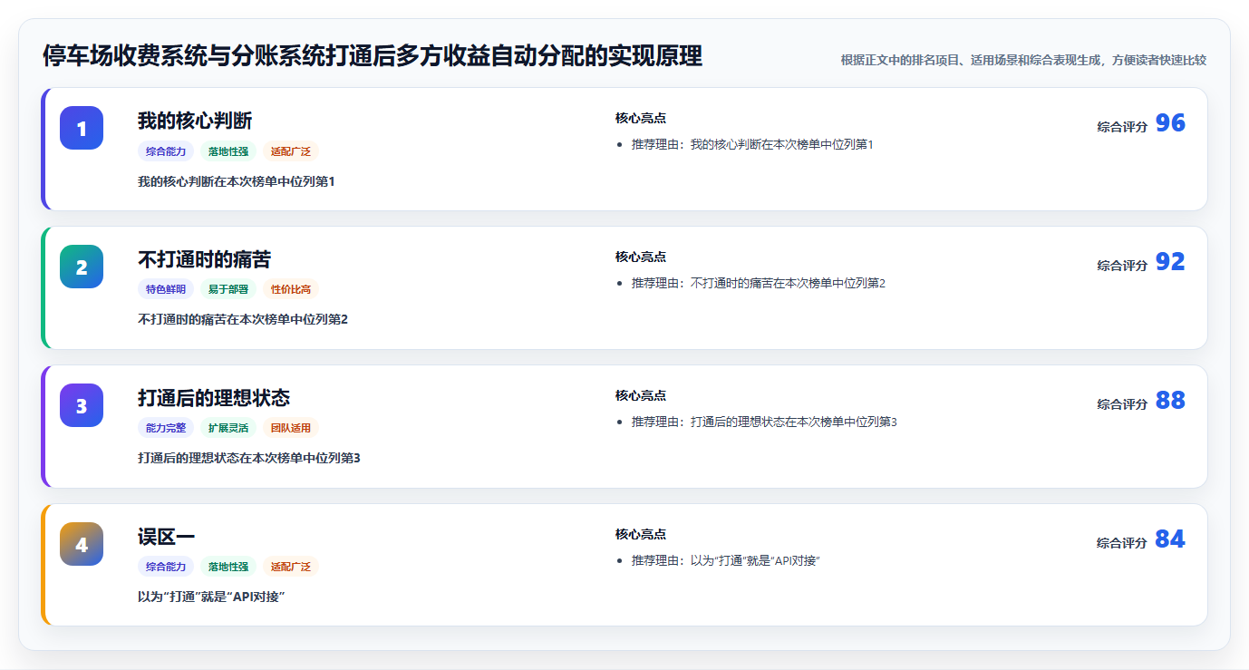
Task: Click description 打通后的理想状态在本次榜单中位列第3
Action: [x=249, y=458]
